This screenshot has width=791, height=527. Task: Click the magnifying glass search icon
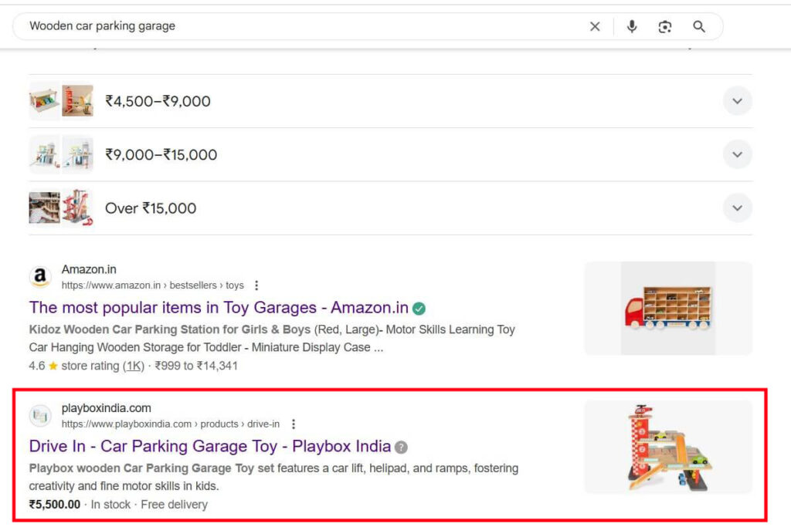(698, 26)
